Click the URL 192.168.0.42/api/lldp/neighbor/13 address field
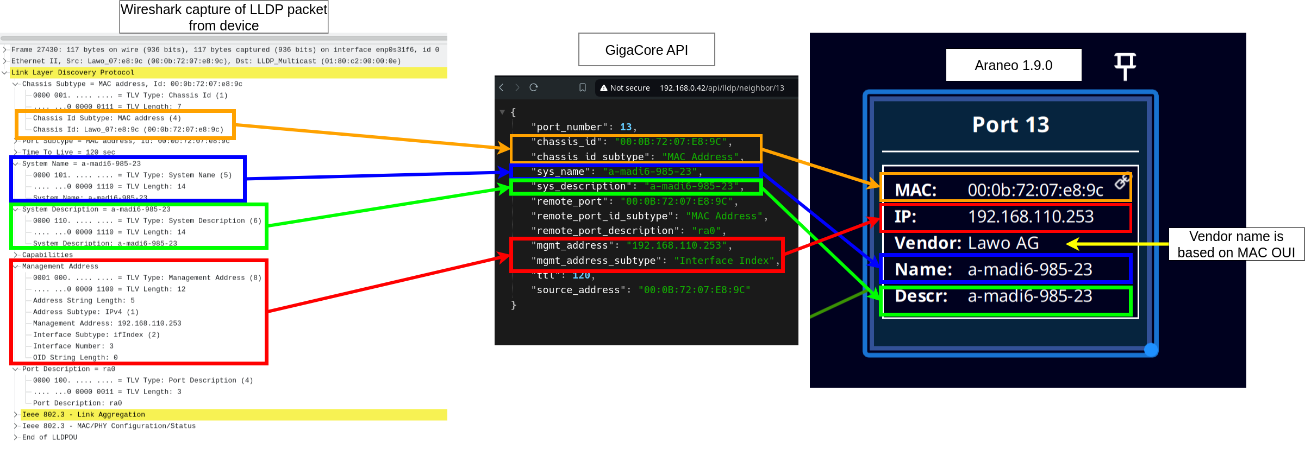Image resolution: width=1305 pixels, height=449 pixels. 722,88
